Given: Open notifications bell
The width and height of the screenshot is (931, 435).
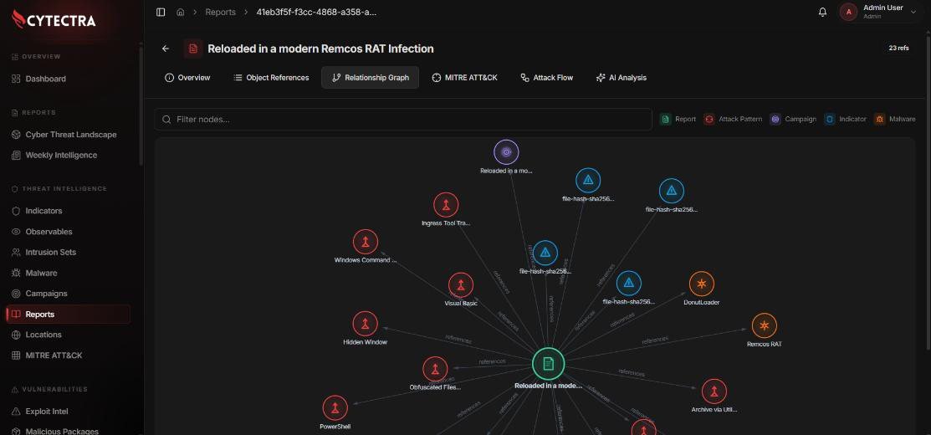Looking at the screenshot, I should point(822,12).
